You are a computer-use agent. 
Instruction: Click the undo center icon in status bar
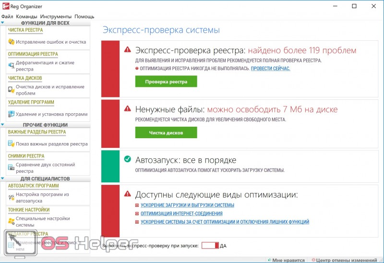(x=313, y=260)
